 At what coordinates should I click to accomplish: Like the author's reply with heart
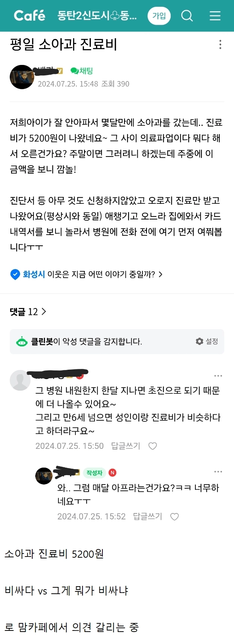coord(174,516)
